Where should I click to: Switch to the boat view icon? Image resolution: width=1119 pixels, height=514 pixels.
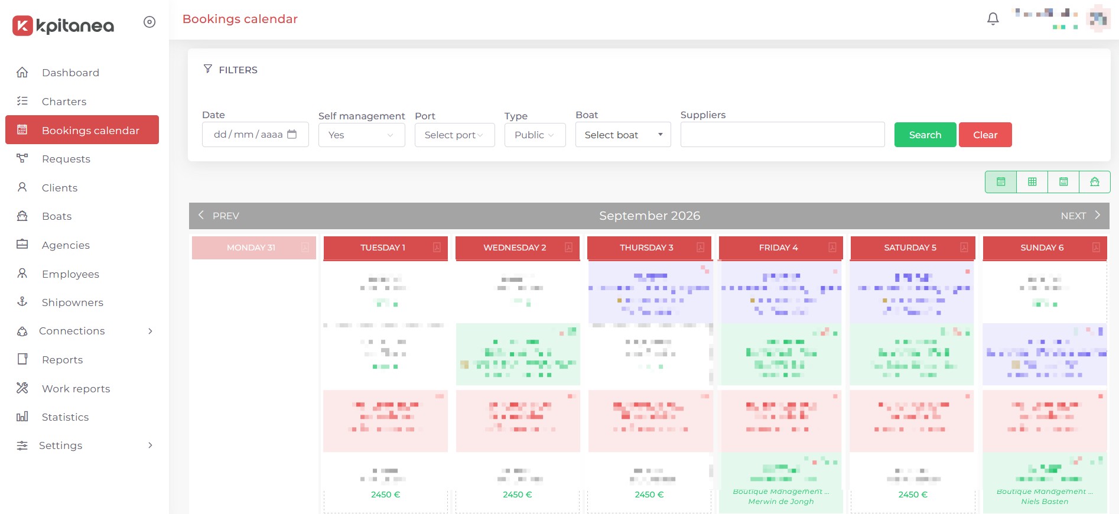point(1095,182)
